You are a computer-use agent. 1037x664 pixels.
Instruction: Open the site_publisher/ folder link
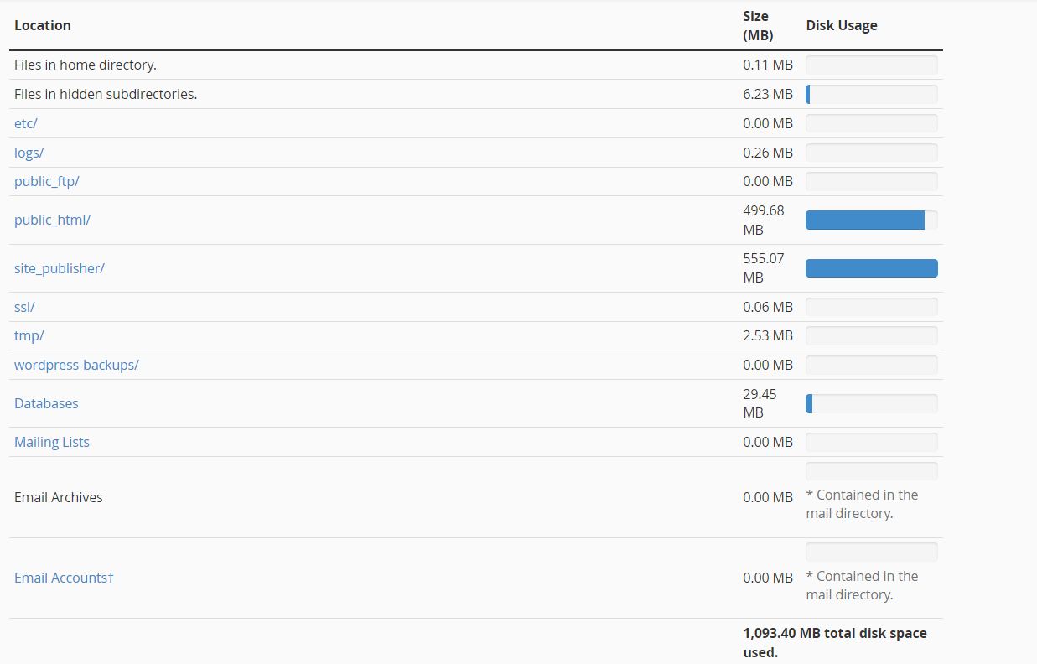pos(60,268)
